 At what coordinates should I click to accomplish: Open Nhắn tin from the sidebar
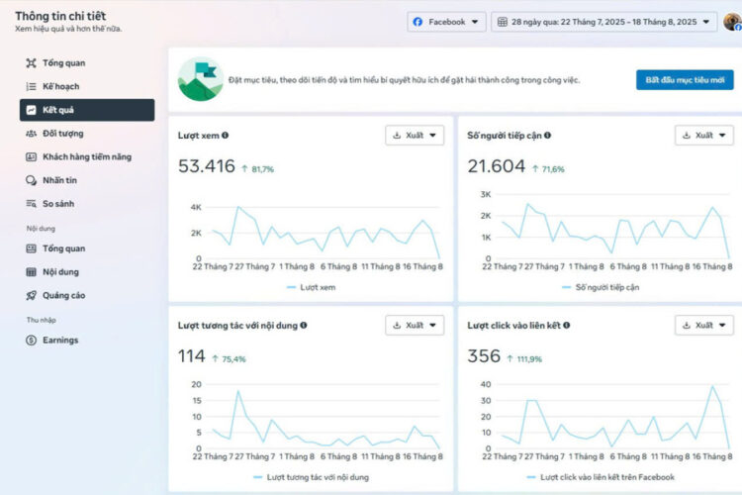coord(59,180)
